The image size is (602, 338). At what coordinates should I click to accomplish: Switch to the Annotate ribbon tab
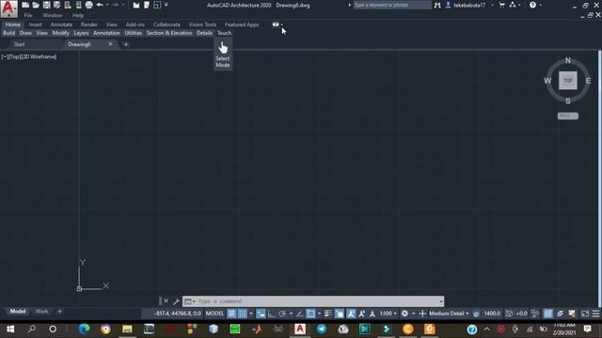pos(61,24)
